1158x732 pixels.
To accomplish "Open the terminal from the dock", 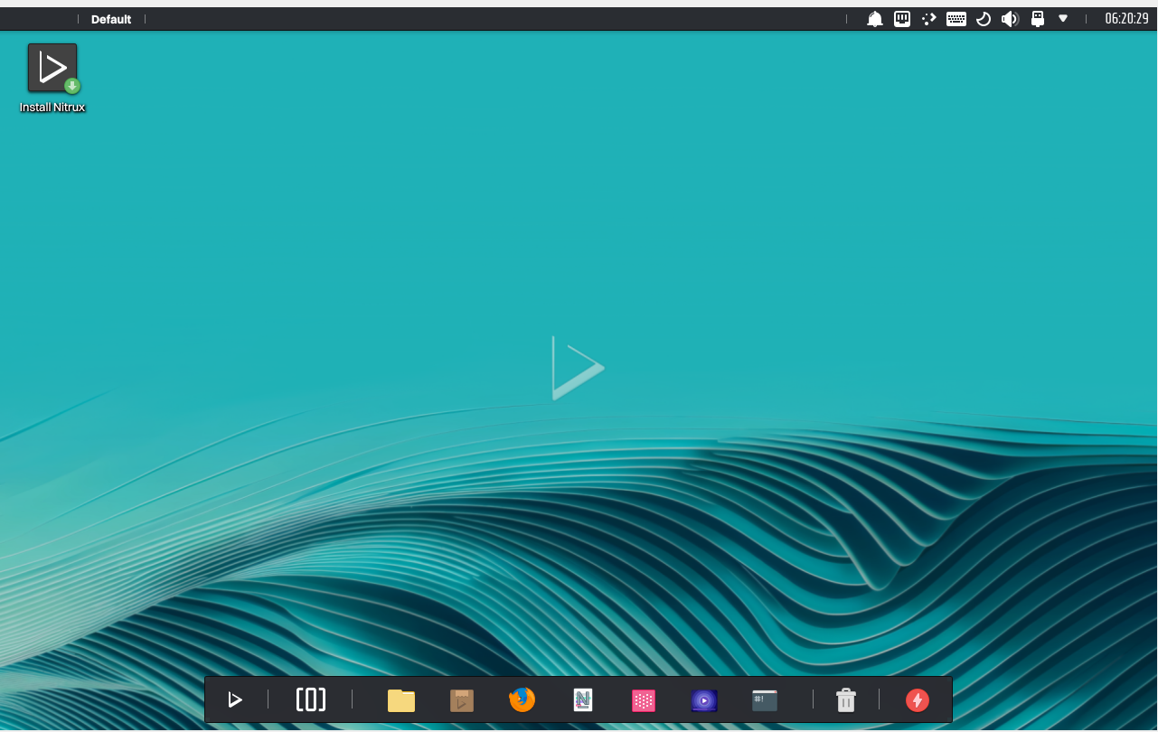I will [765, 700].
